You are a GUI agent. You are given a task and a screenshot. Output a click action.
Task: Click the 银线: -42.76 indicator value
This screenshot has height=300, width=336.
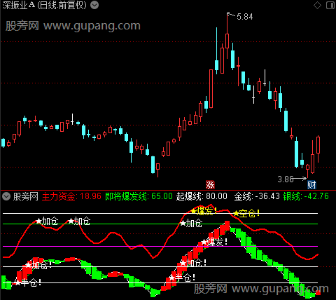306,196
